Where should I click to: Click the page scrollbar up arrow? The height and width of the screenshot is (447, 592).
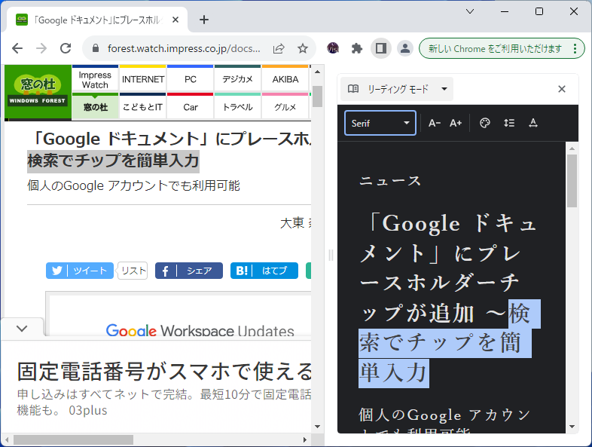tap(318, 72)
